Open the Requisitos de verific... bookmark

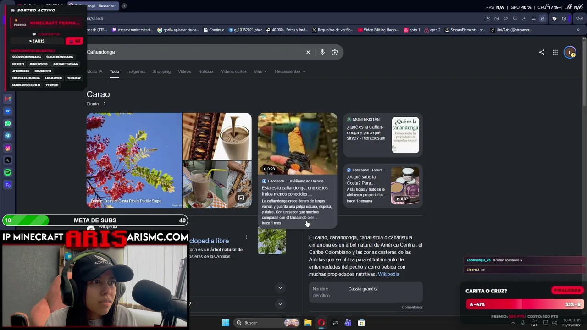332,30
